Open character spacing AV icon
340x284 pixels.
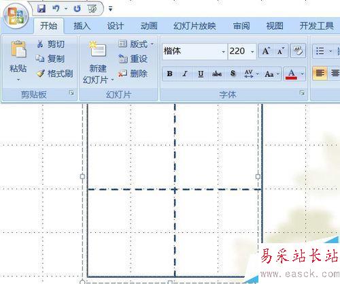pos(249,74)
